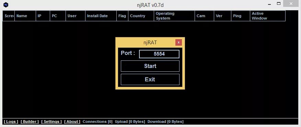
Task: Click the Port number input field
Action: 159,54
